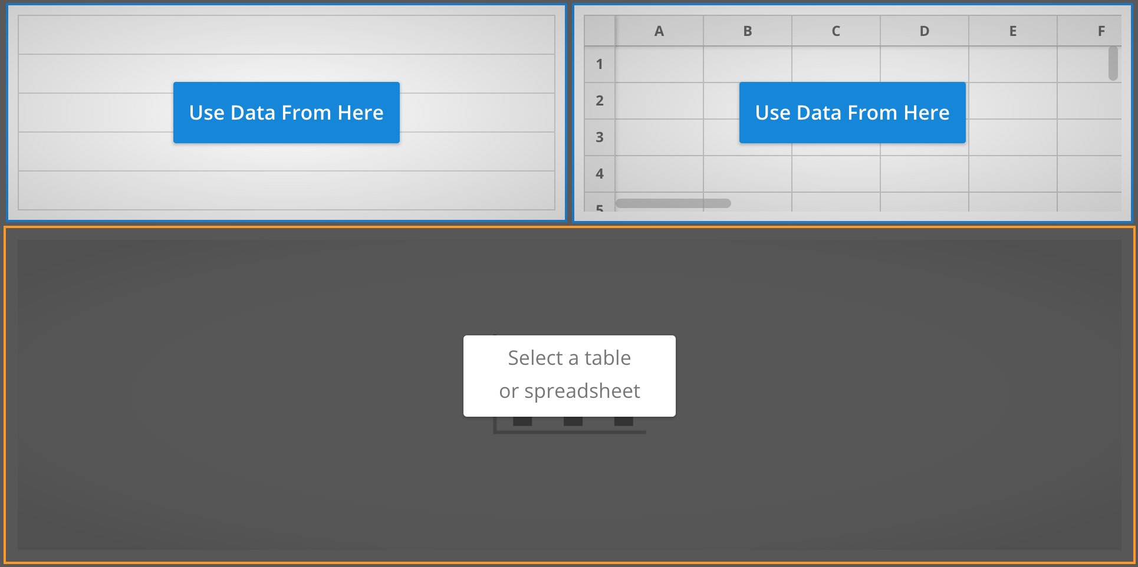Screen dimensions: 1138x567
Task: Select row header 2
Action: click(x=599, y=101)
